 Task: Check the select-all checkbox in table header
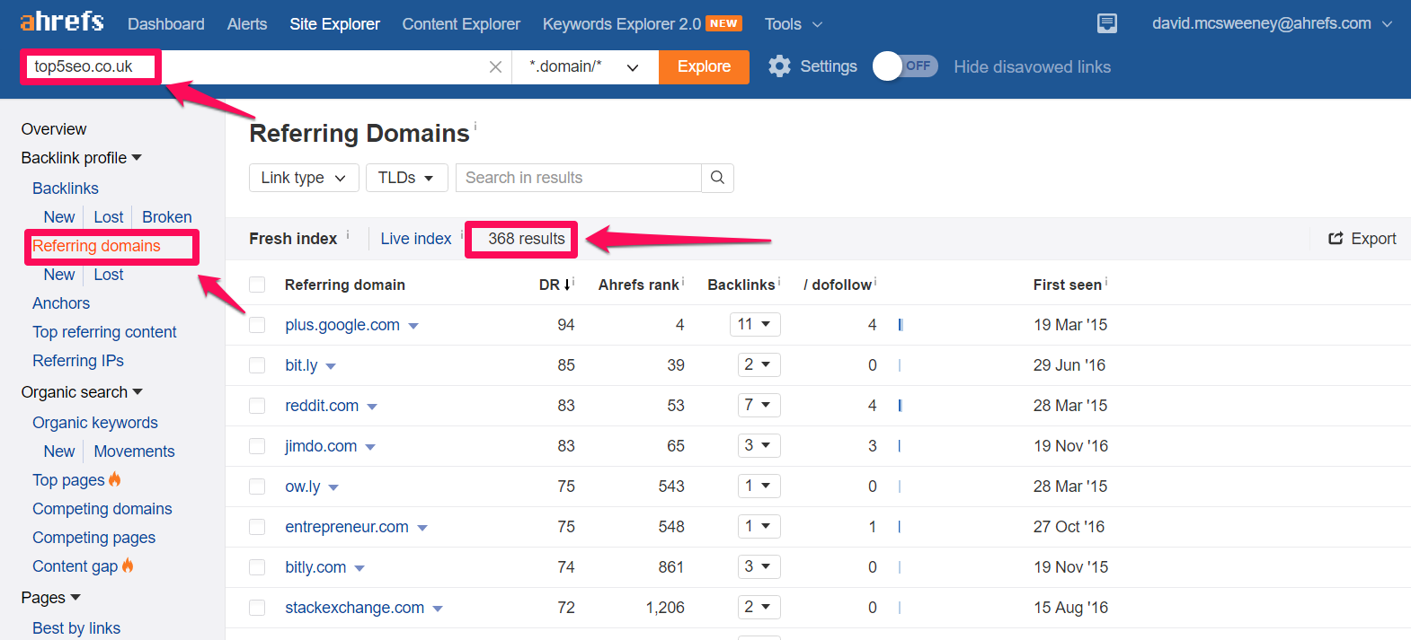coord(257,285)
